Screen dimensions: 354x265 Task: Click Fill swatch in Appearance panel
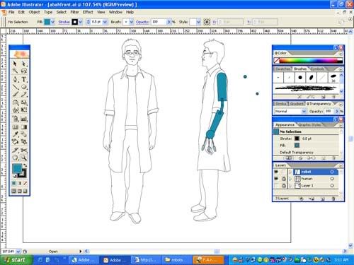tap(297, 146)
